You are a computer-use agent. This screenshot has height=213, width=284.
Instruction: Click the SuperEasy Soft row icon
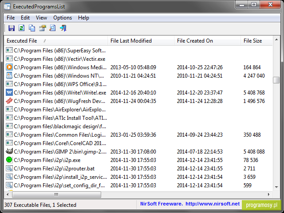pyautogui.click(x=9, y=50)
